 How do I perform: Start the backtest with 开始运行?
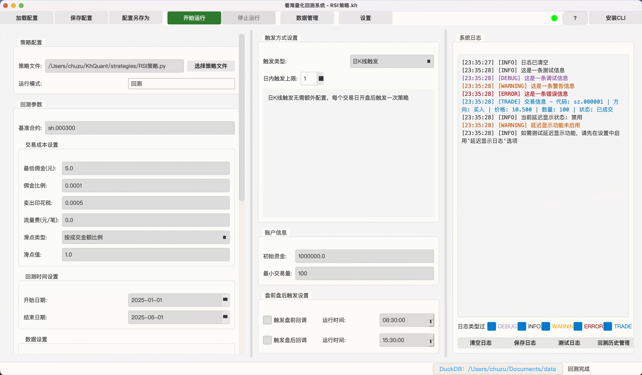[x=194, y=18]
